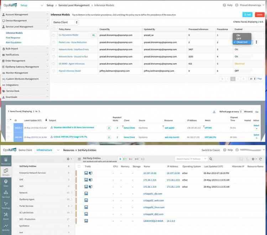Select Observed in the Enabled dropdown list
Viewport: 267px width, 235px height.
click(x=242, y=42)
